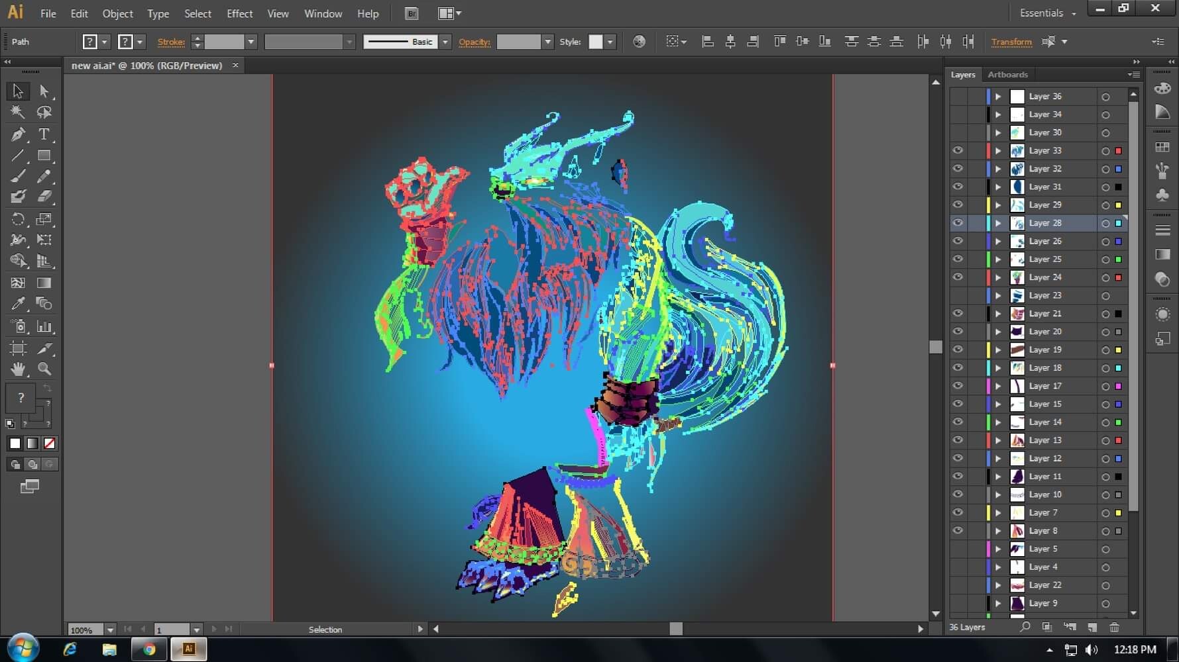Image resolution: width=1179 pixels, height=662 pixels.
Task: Select the Rectangle tool
Action: 44,156
